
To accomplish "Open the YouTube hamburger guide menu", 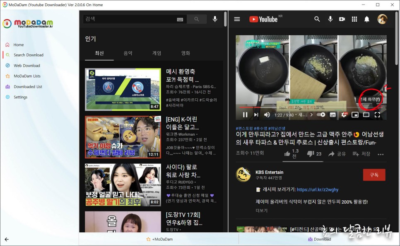I will [237, 19].
